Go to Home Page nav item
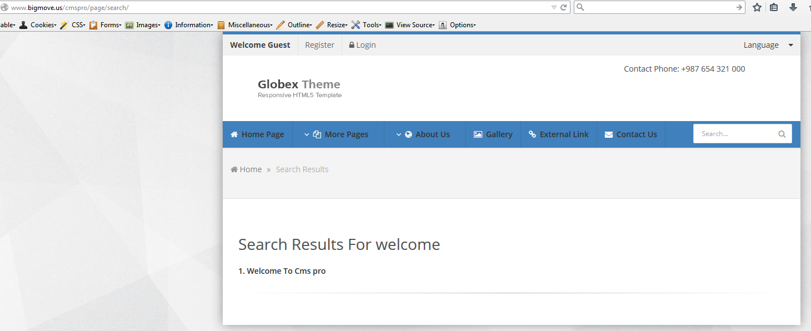The height and width of the screenshot is (331, 811). (x=257, y=134)
